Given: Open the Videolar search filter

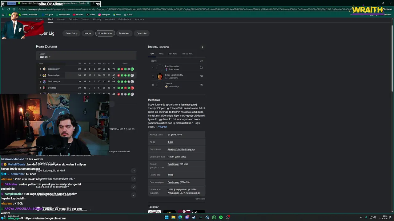Looking at the screenshot, I should pos(85,19).
